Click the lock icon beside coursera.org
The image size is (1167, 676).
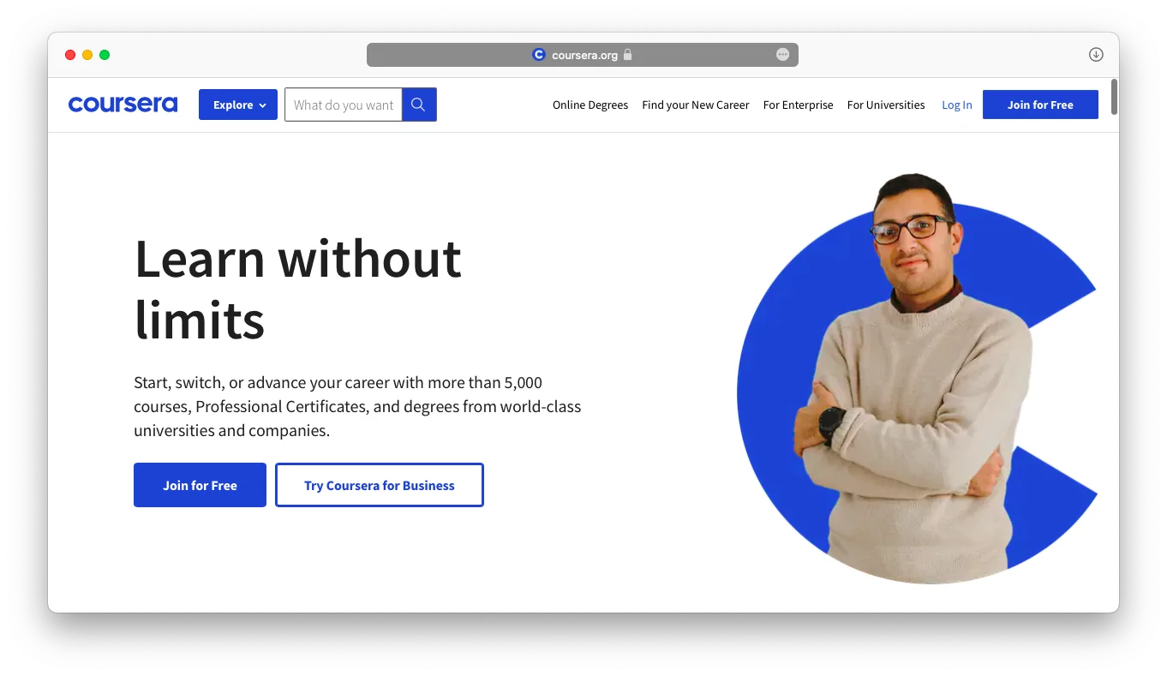[x=627, y=55]
